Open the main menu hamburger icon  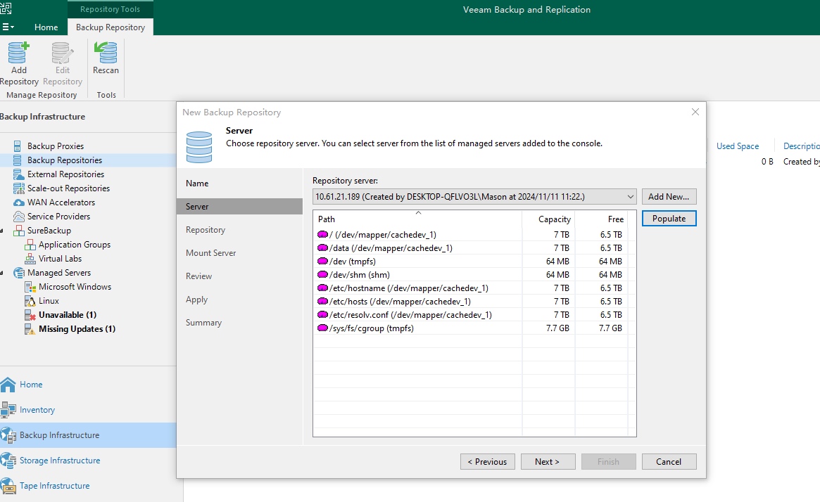(8, 27)
